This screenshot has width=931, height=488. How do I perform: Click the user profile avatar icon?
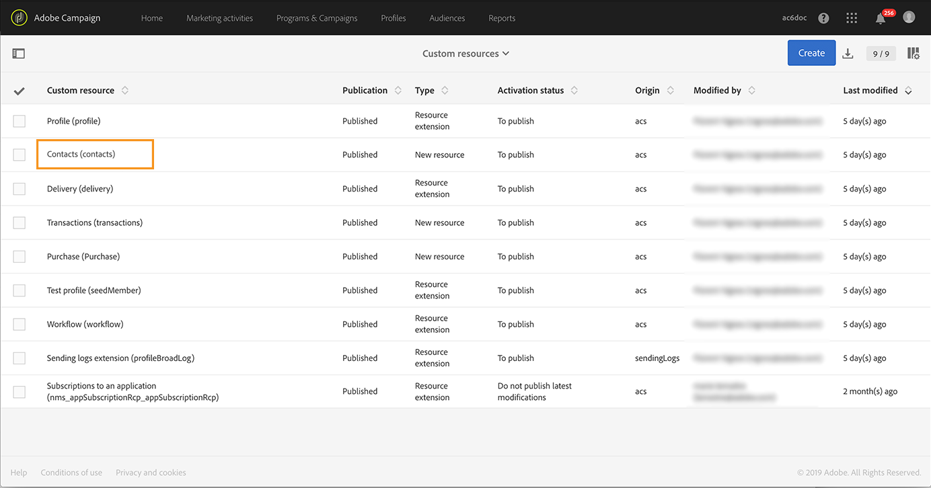tap(909, 17)
